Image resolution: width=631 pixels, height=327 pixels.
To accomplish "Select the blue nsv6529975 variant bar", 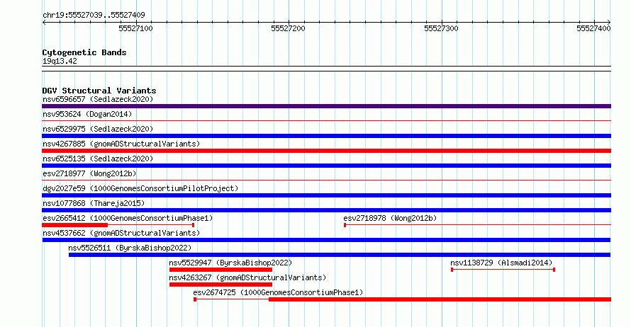I will [326, 136].
